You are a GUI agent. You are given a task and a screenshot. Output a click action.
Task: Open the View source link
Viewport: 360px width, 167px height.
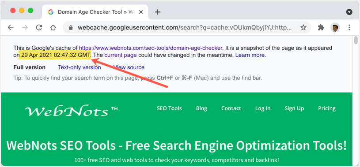pyautogui.click(x=129, y=67)
